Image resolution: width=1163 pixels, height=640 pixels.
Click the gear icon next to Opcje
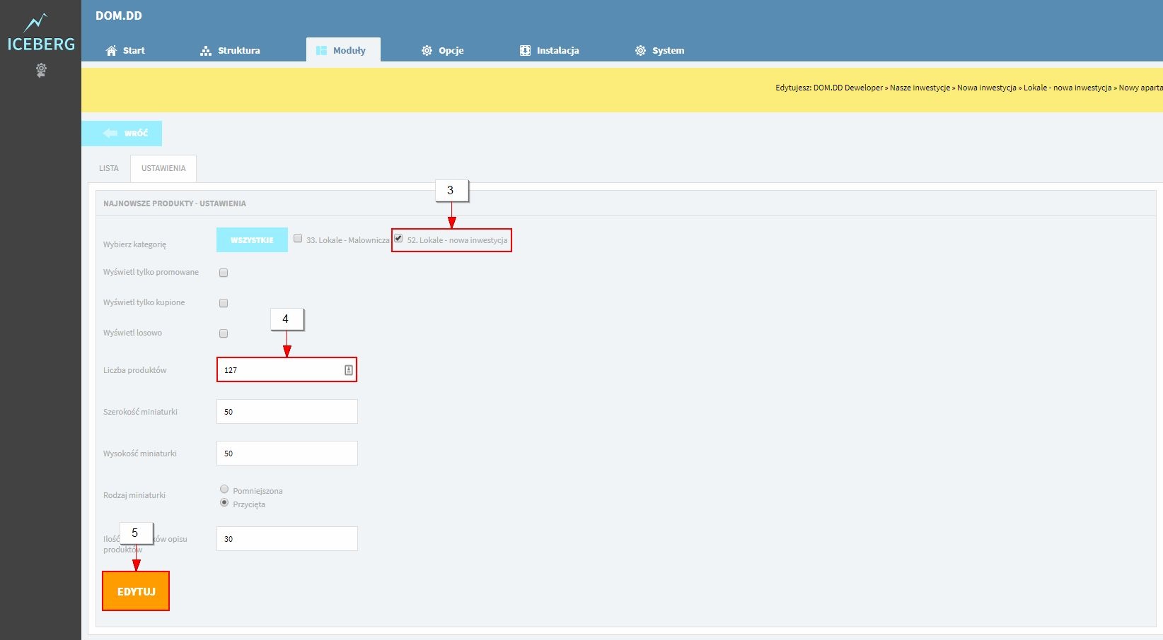pyautogui.click(x=427, y=50)
